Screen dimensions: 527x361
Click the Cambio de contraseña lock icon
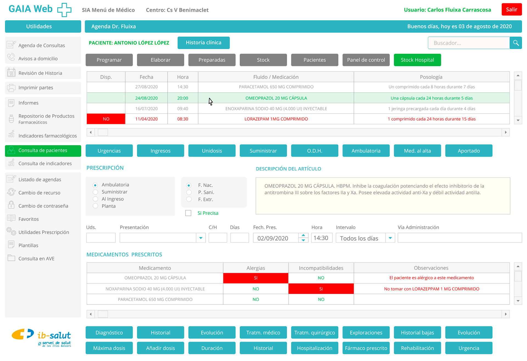click(11, 205)
